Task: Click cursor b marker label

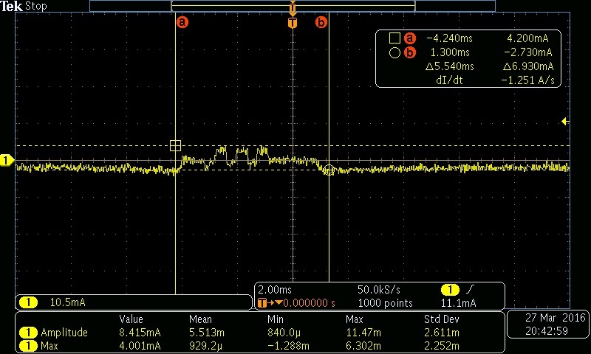Action: tap(321, 22)
